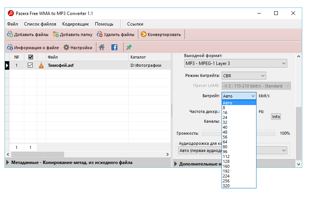The height and width of the screenshot is (197, 315).
Task: Click the Info button
Action: (x=276, y=117)
